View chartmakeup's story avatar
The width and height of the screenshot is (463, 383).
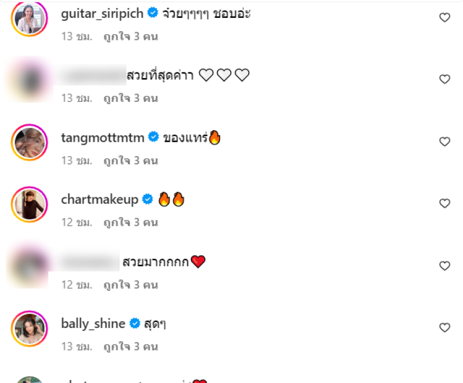coord(30,204)
